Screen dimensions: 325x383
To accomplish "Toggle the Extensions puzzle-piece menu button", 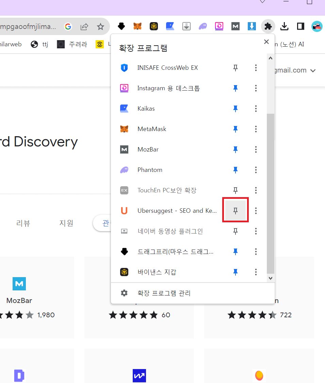I will [x=268, y=26].
